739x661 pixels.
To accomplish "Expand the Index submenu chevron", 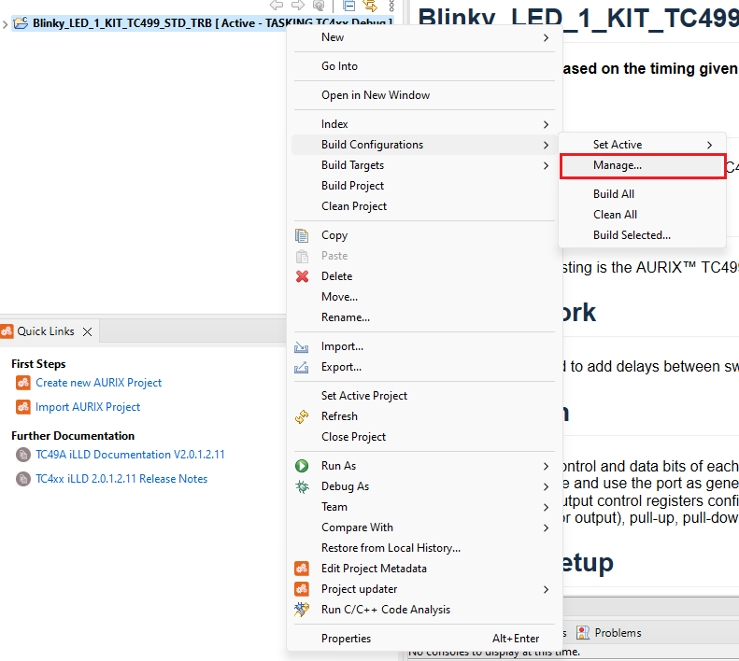I will [x=546, y=124].
